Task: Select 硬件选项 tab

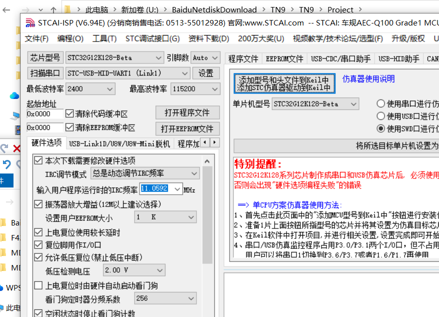Action: point(46,143)
